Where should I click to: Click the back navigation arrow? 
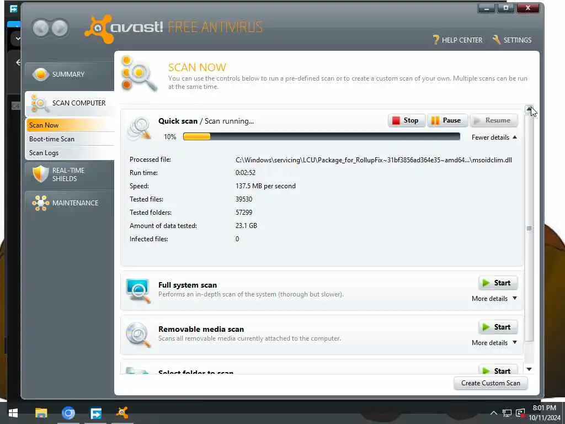(x=41, y=28)
